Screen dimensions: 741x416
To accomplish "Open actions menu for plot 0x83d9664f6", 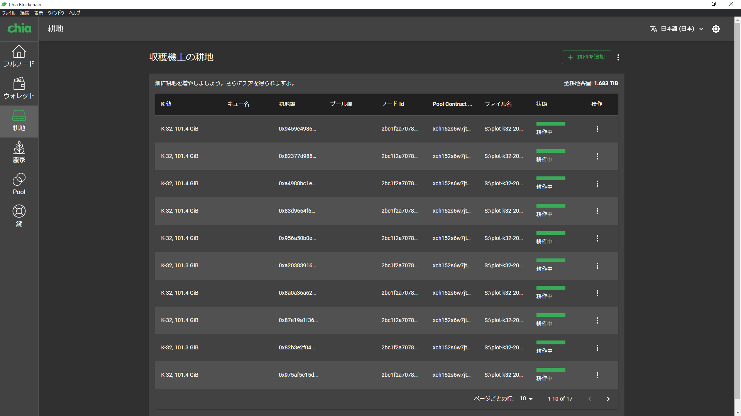I will (x=597, y=211).
